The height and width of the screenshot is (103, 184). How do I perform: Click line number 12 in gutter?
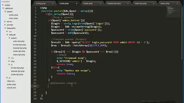tap(35, 42)
